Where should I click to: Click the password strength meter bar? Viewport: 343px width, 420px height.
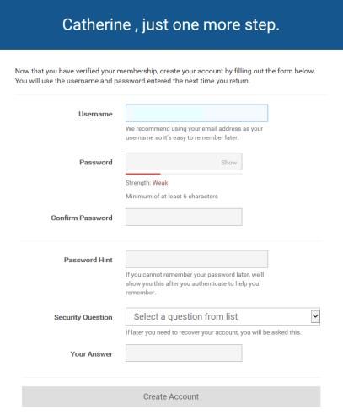[x=184, y=175]
